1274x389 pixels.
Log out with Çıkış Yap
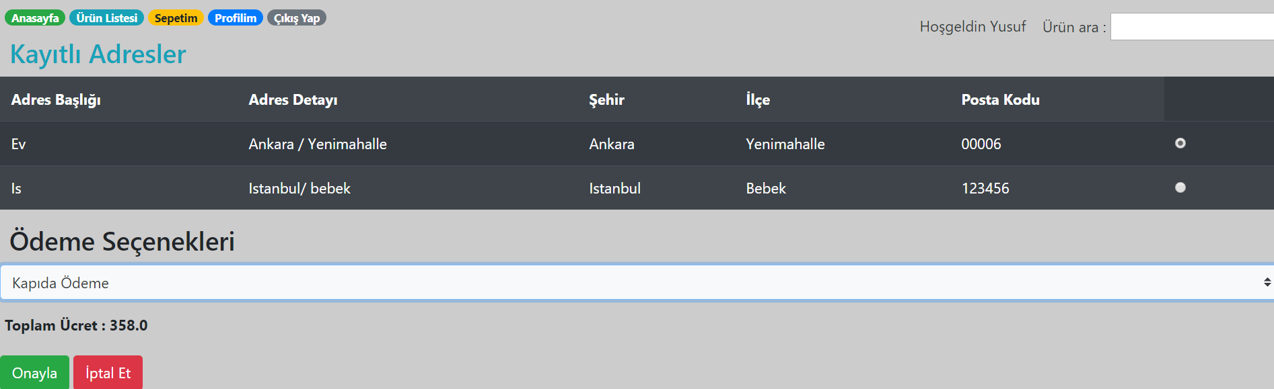click(296, 18)
